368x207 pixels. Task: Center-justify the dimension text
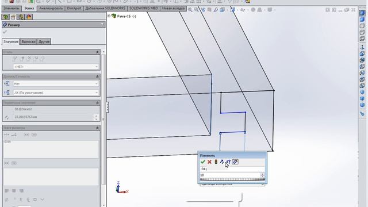pyautogui.click(x=14, y=191)
